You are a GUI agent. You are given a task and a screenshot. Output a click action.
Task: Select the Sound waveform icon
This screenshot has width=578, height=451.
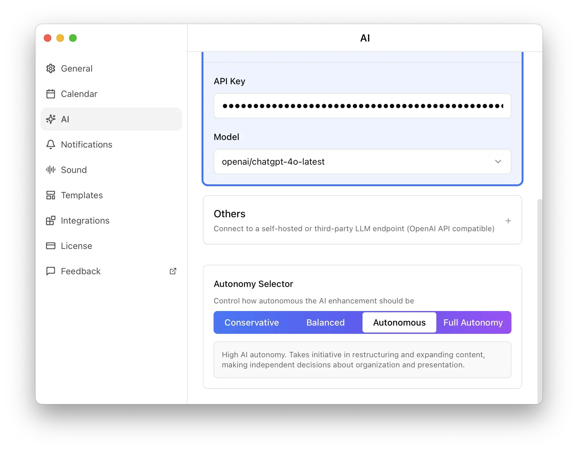click(x=51, y=170)
